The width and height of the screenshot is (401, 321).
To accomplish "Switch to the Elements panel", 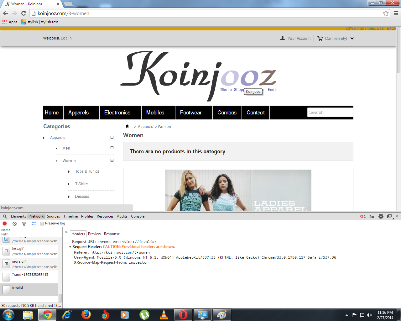I will click(x=18, y=216).
